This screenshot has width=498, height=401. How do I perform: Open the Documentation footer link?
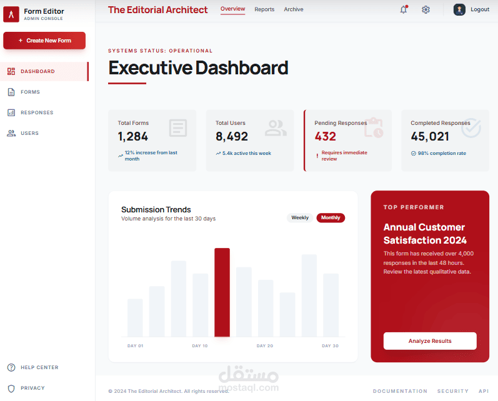400,391
